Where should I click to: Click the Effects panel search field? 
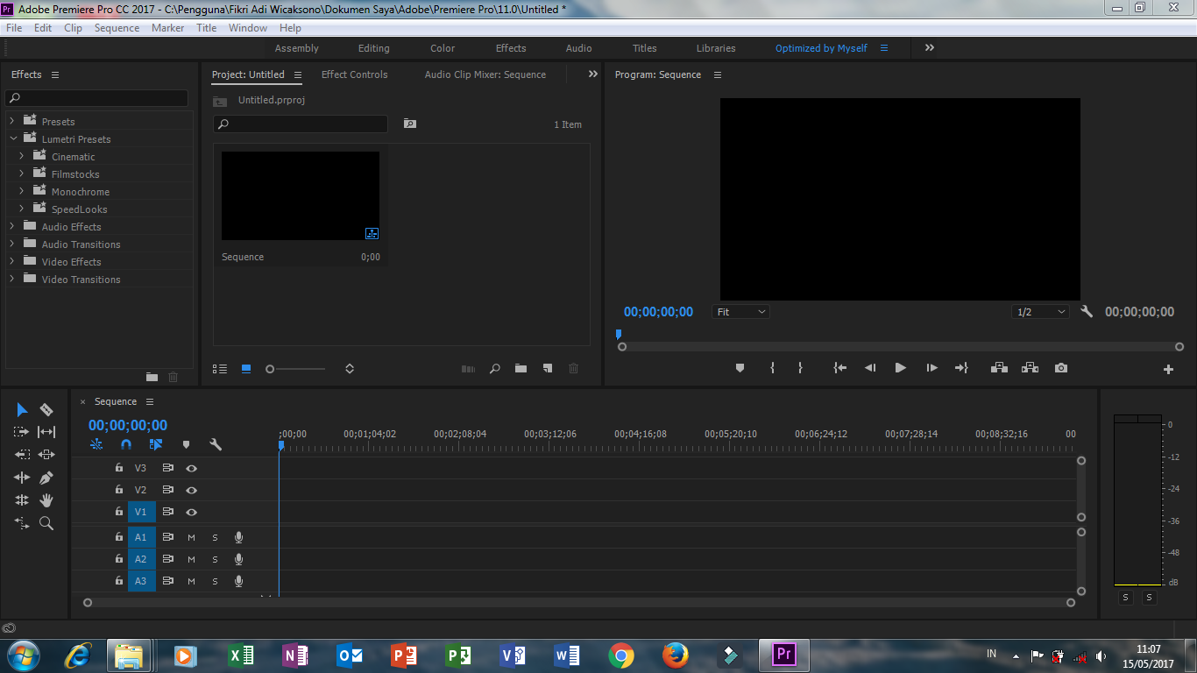pos(96,98)
